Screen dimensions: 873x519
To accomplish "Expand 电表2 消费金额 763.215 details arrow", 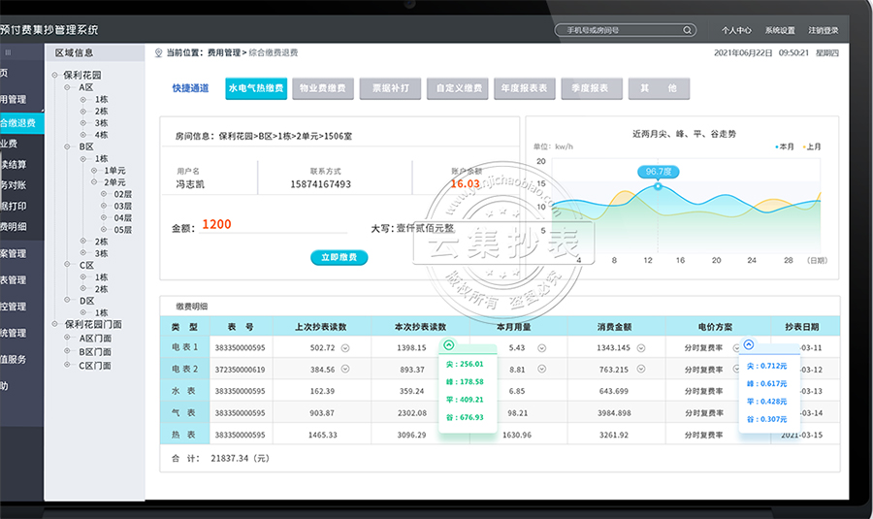I will pyautogui.click(x=641, y=370).
